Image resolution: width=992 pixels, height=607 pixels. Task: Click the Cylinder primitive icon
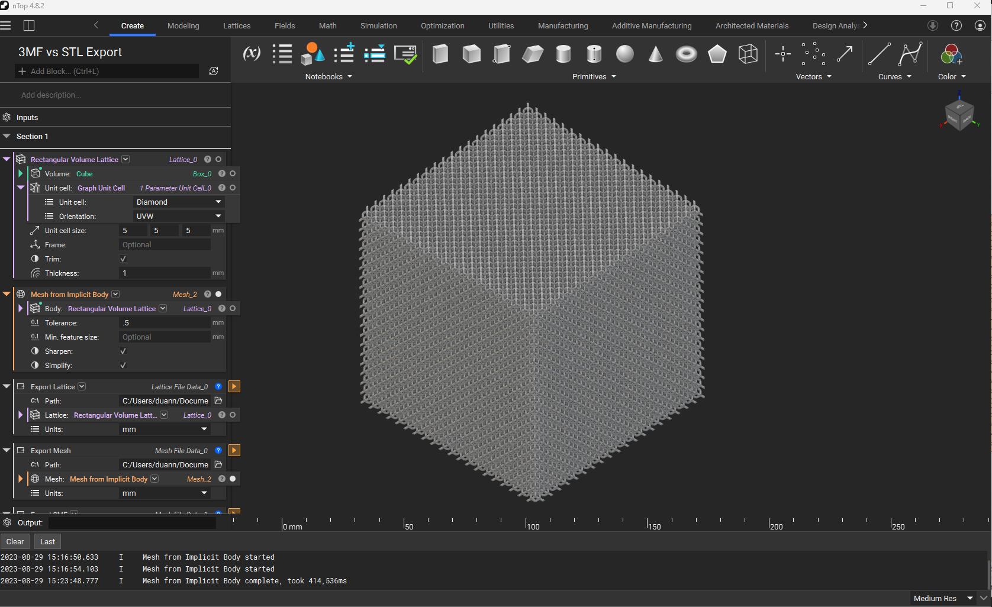[x=563, y=54]
